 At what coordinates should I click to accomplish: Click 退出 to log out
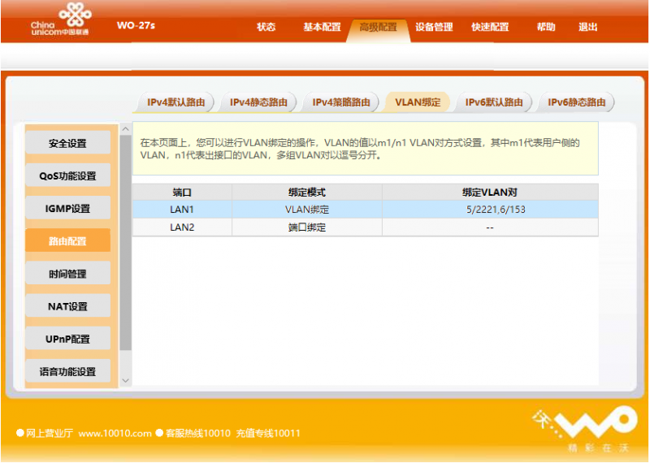coord(587,27)
